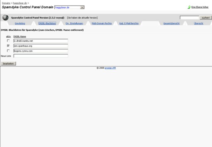Viewport: 212px width, 147px height.
Task: Enable the ix.dnsbl.manitu.net checkbox
Action: click(8, 41)
